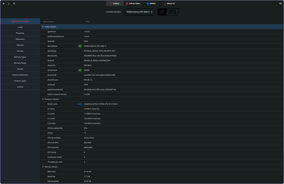Viewport: 284px width, 184px height.
Task: Select System Information in the sidebar
Action: click(20, 21)
